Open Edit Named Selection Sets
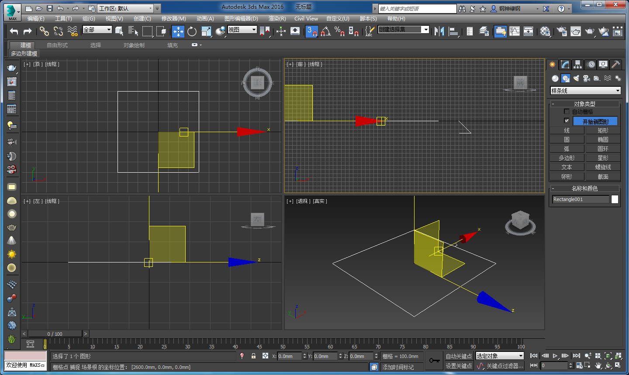Screen dimensions: 629x375 point(370,31)
